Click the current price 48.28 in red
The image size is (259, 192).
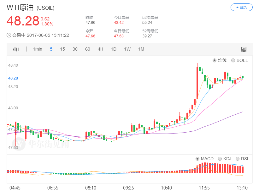[x=23, y=21]
